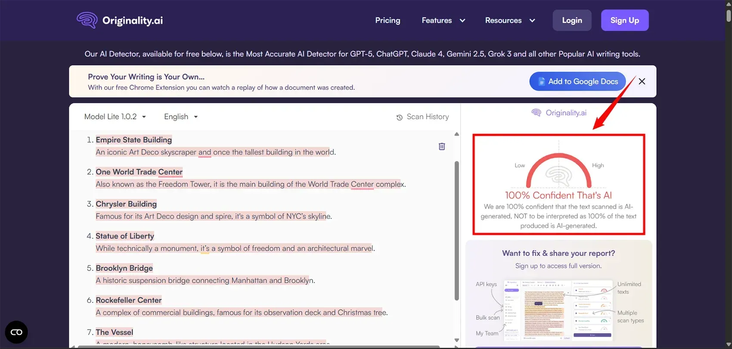Expand the Resources menu

click(x=510, y=20)
